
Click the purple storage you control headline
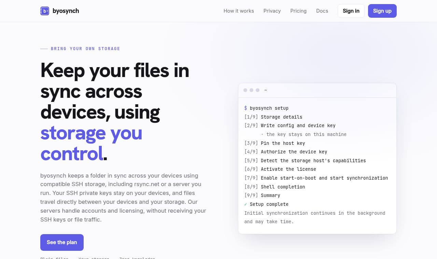pos(91,143)
